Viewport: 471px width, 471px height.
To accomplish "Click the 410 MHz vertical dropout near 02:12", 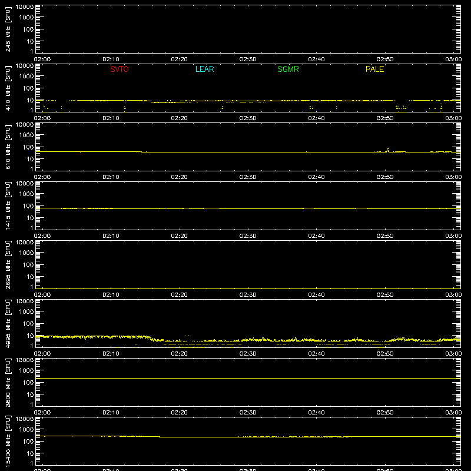I will pyautogui.click(x=125, y=106).
